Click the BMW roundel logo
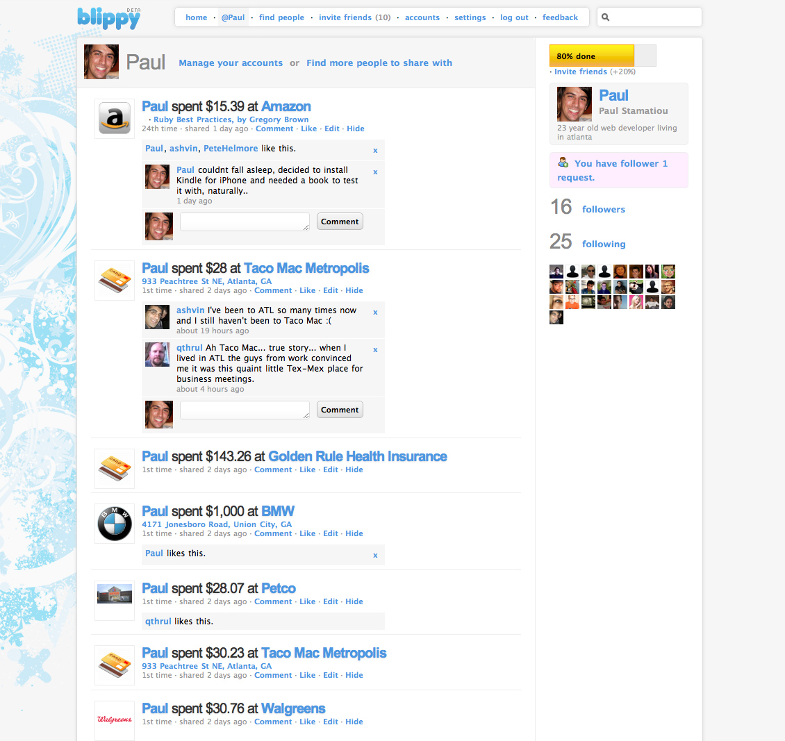Screen dimensions: 785x741 point(115,524)
